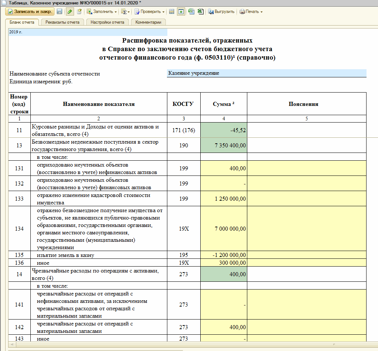Open the Печать print menu
Viewport: 378px width, 351px height.
coord(251,11)
